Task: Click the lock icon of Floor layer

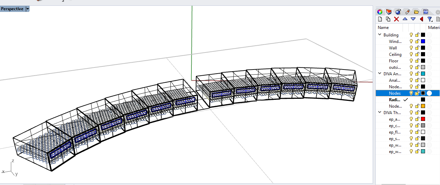Action: click(x=417, y=61)
